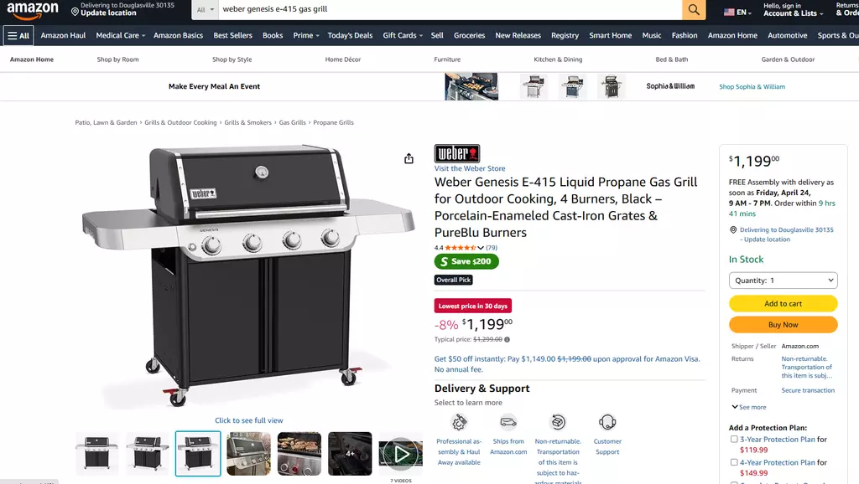The width and height of the screenshot is (859, 484).
Task: Add the grill to cart
Action: click(783, 303)
